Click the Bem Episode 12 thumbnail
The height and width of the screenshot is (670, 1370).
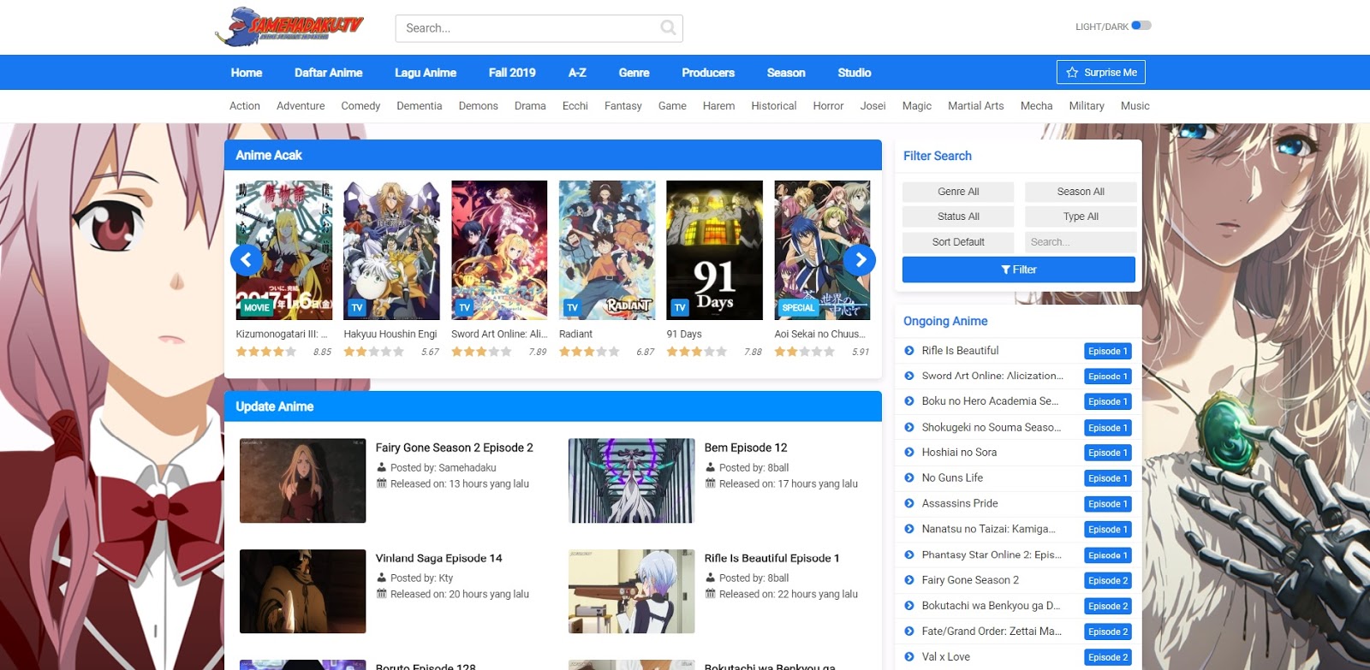(632, 481)
